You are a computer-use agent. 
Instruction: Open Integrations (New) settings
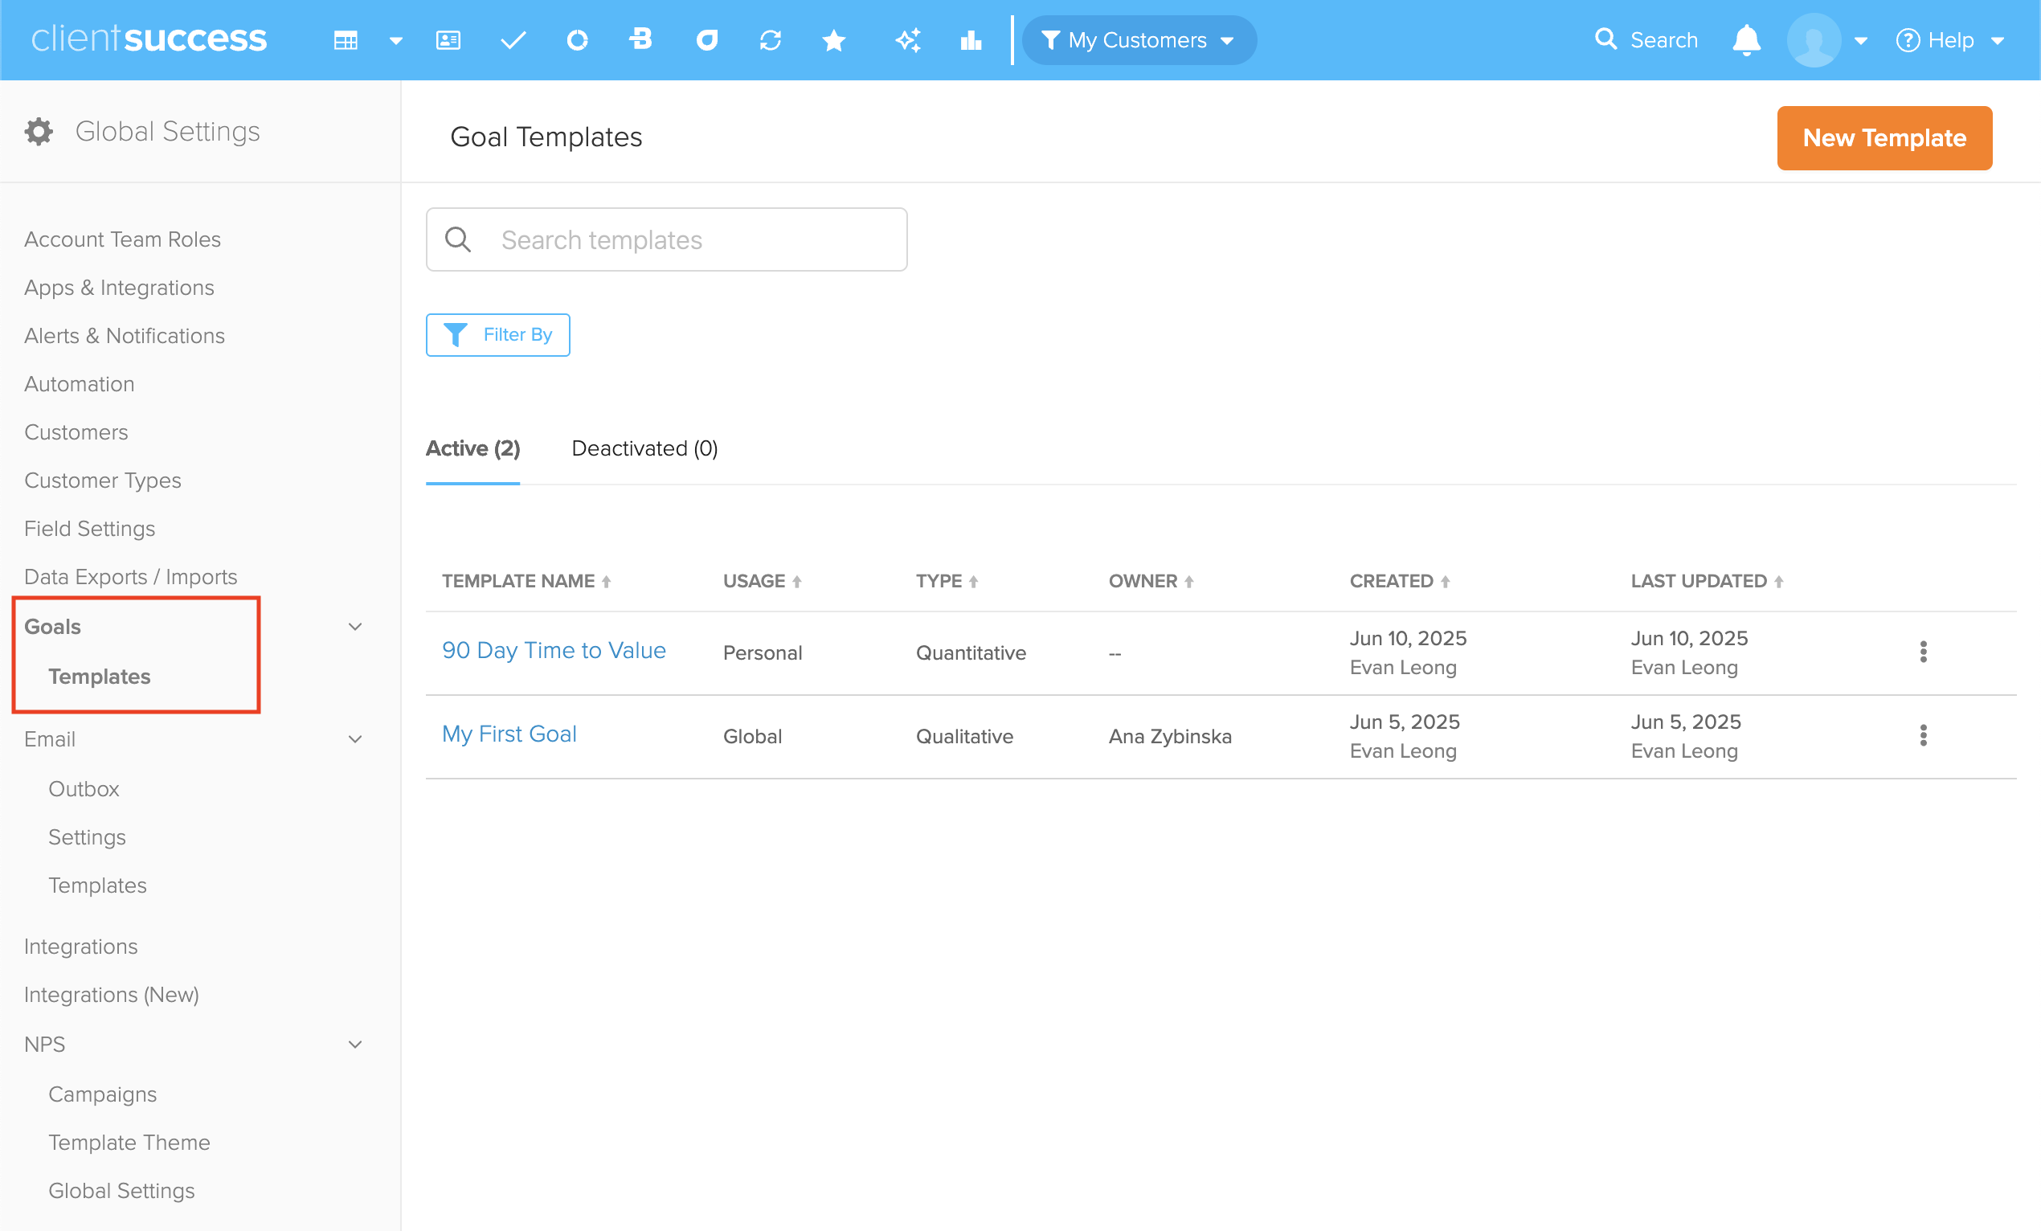112,995
